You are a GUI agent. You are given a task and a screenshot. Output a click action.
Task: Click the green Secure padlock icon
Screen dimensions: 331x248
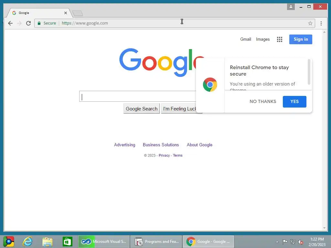(x=39, y=23)
